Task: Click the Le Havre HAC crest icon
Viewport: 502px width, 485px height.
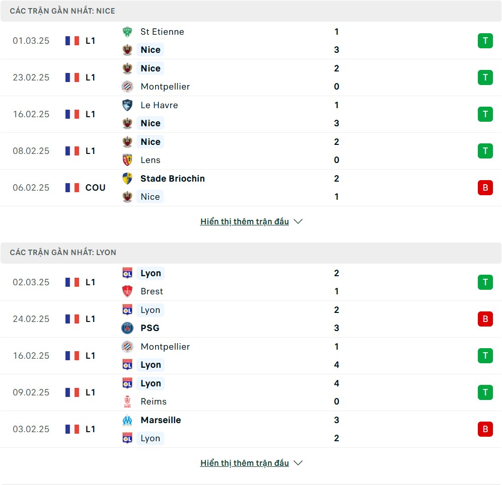Action: pyautogui.click(x=127, y=105)
